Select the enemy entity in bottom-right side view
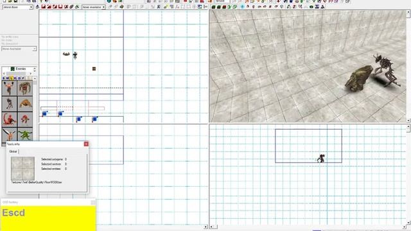 [321, 158]
